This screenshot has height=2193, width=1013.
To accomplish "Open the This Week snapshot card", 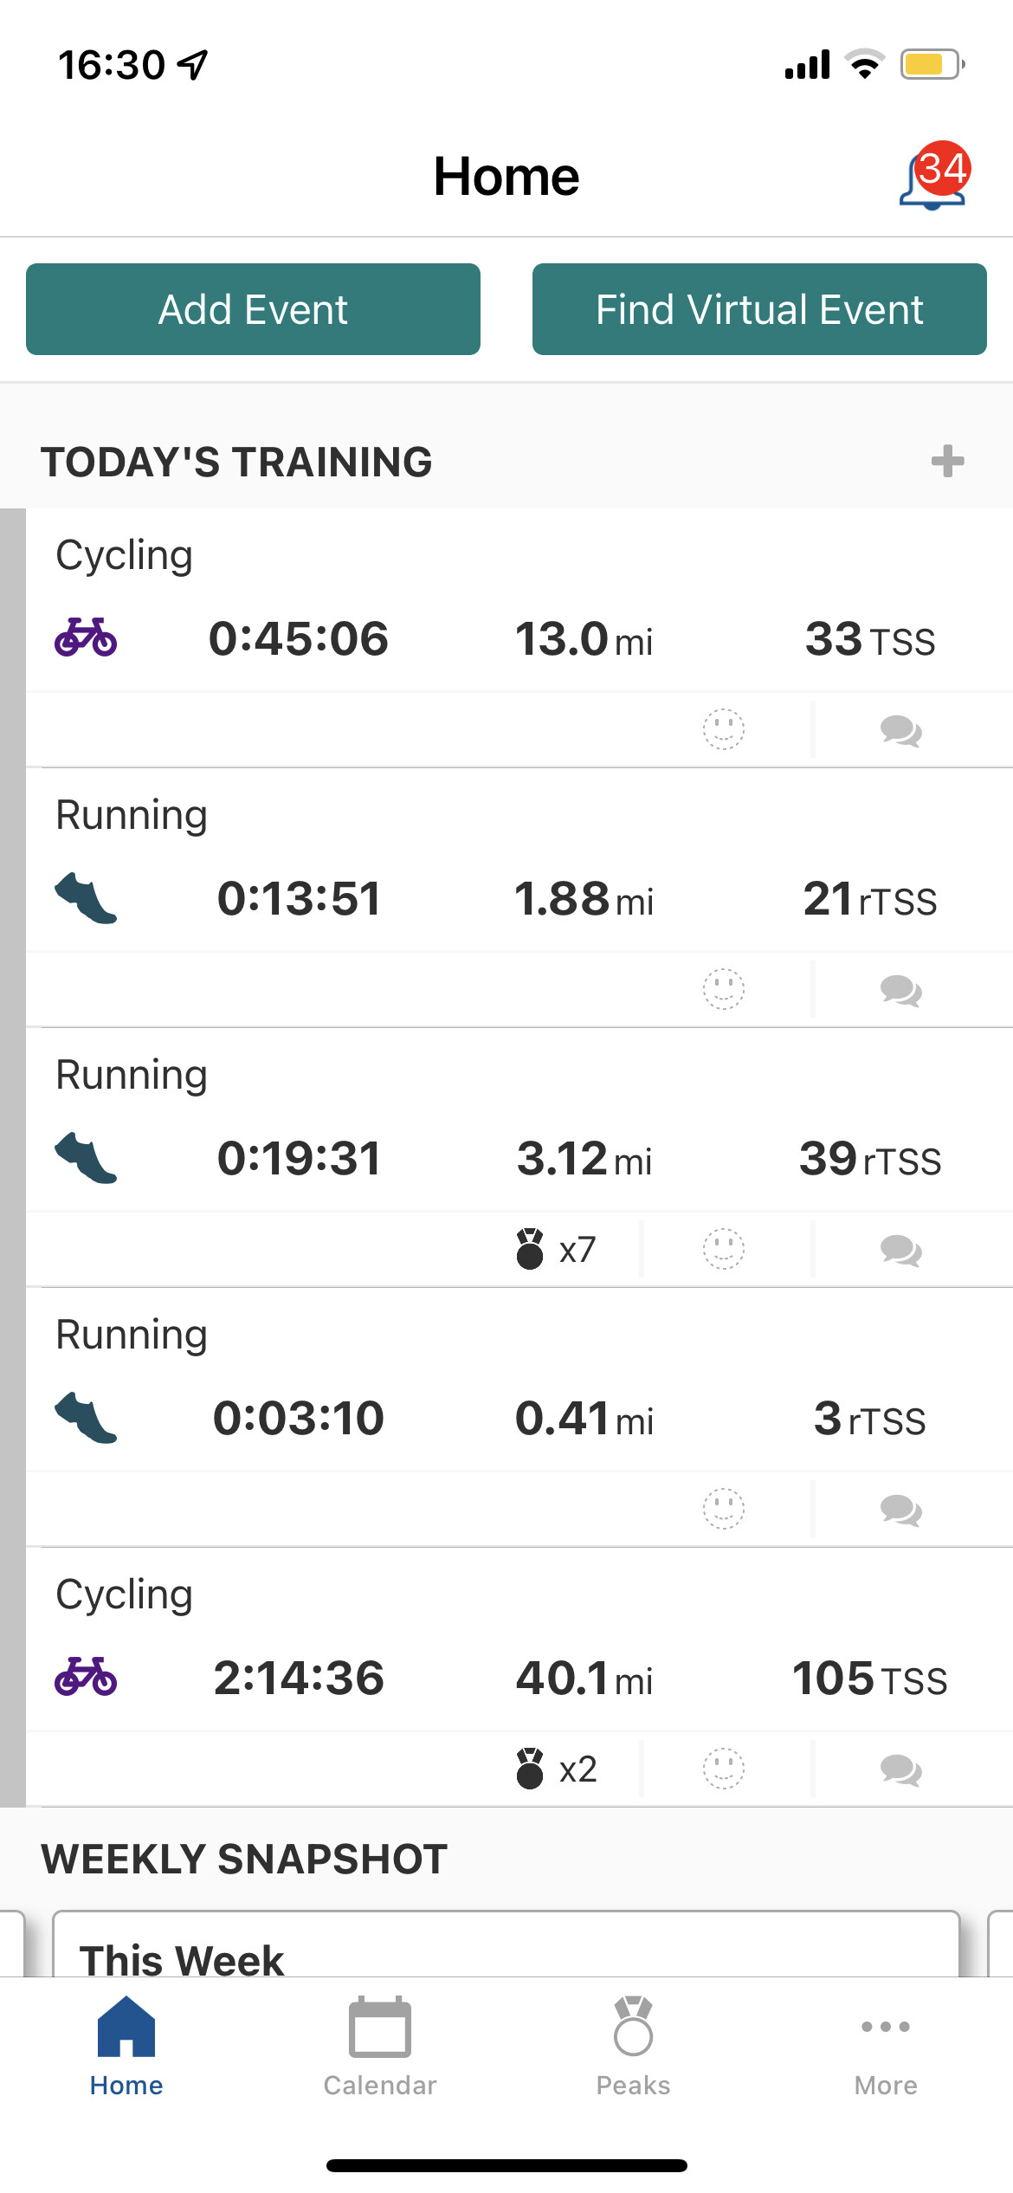I will 506,1947.
